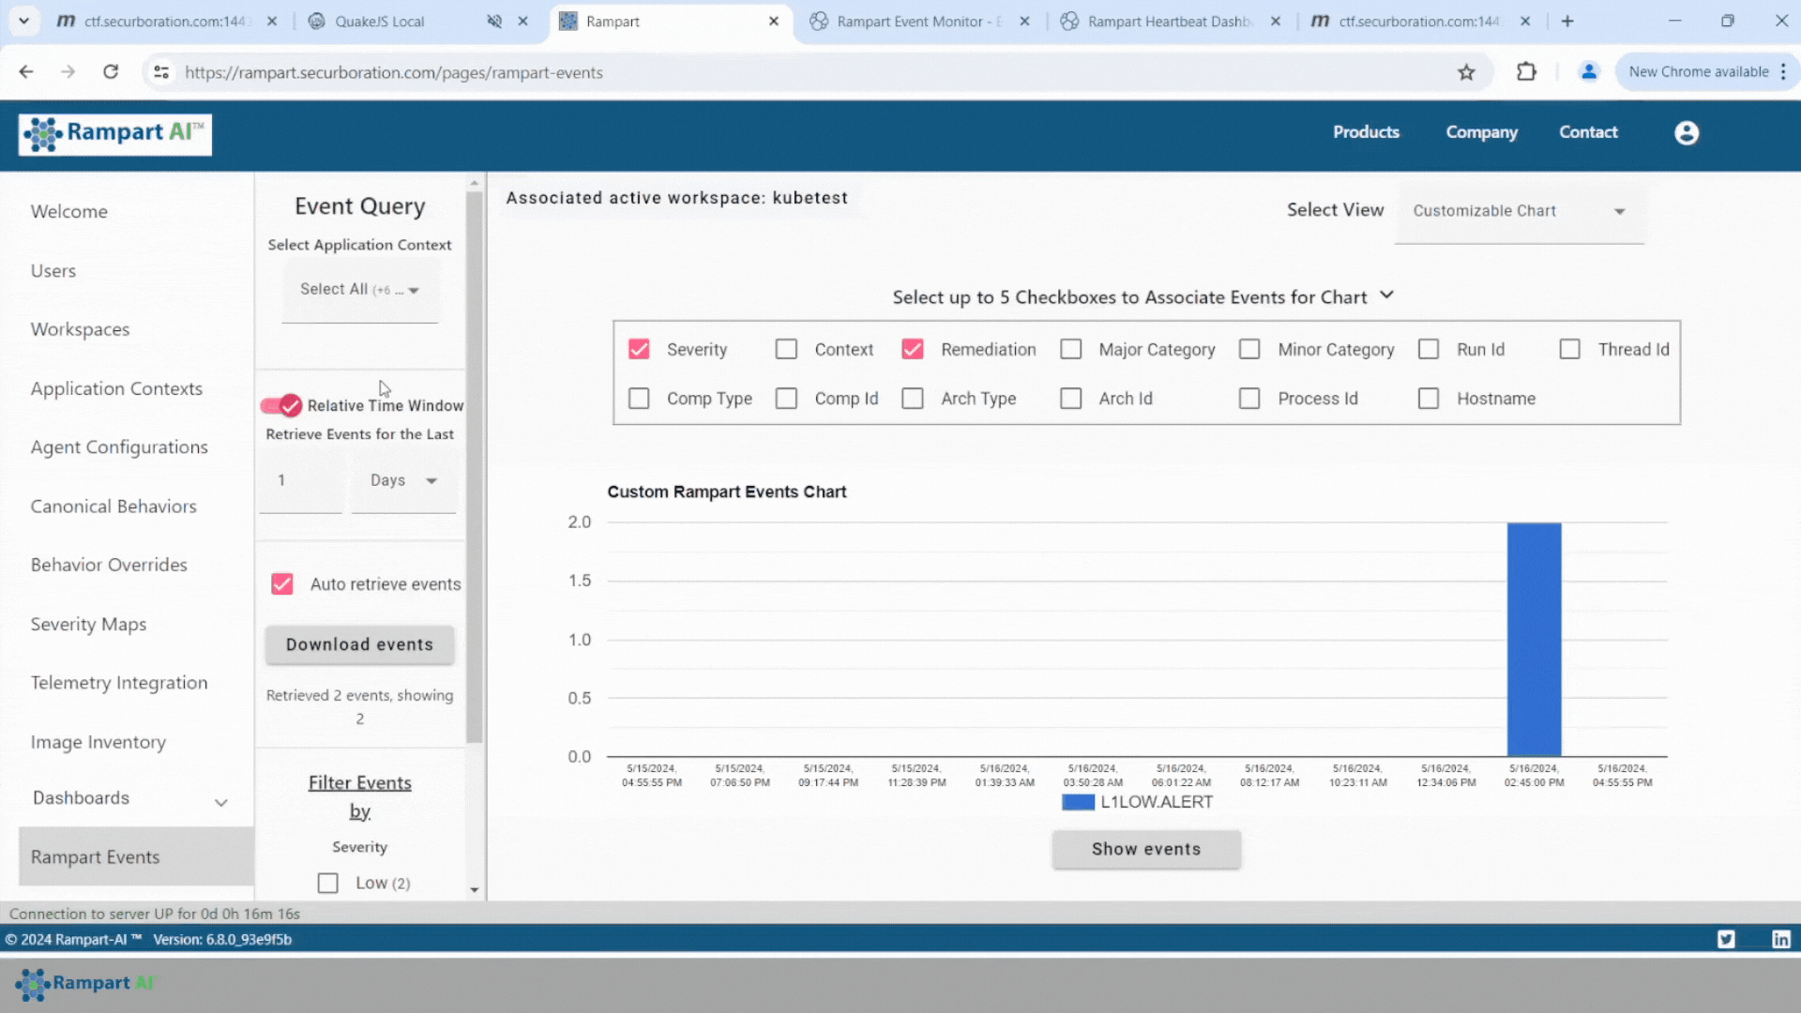This screenshot has height=1013, width=1801.
Task: Bookmark this page with the star icon
Action: [x=1466, y=72]
